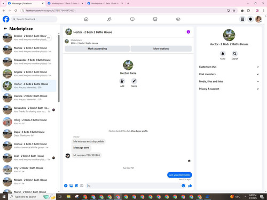This screenshot has height=200, width=267.
Task: Click More options button
Action: [161, 49]
